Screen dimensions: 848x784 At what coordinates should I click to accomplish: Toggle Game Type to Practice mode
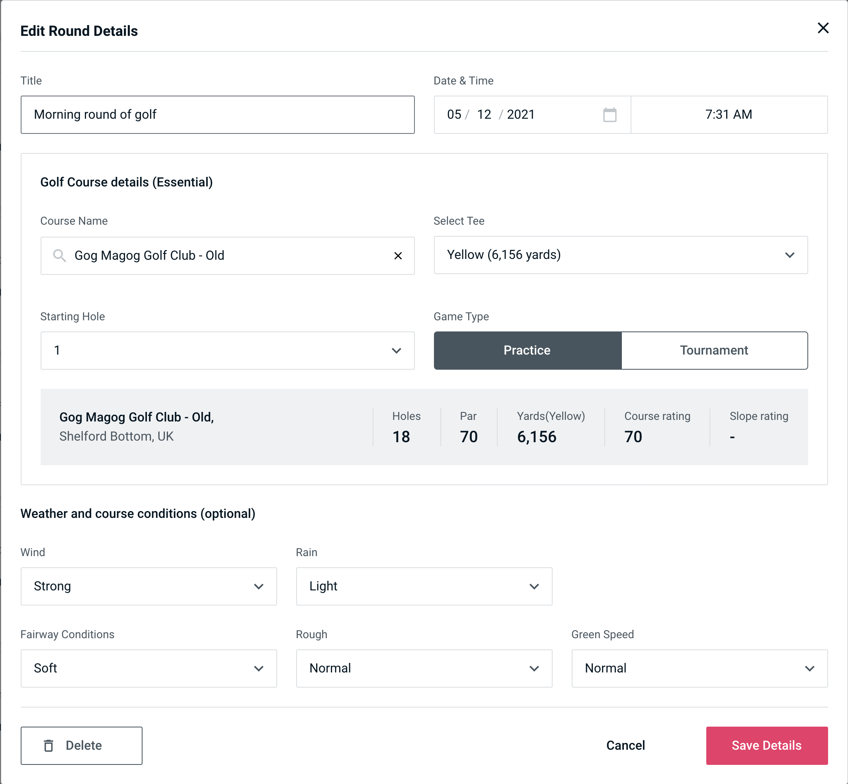(527, 350)
